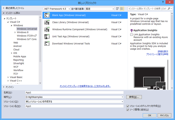Click the Application Insights lightbulb icon

click(x=132, y=30)
